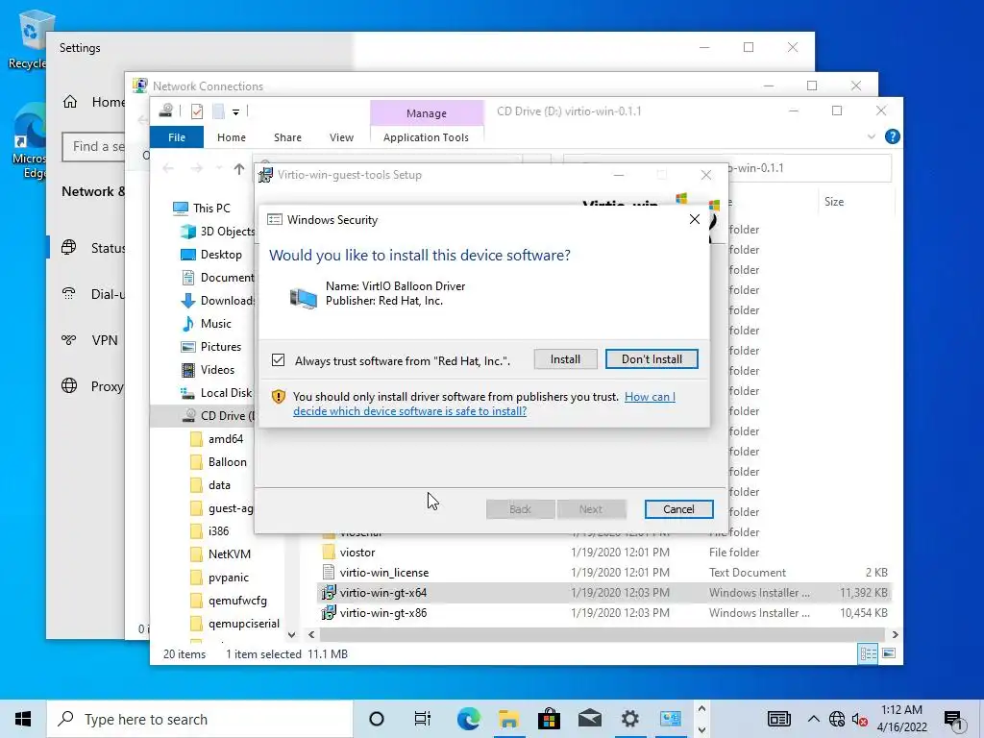Click the network globe tray icon
The image size is (984, 738).
point(837,719)
